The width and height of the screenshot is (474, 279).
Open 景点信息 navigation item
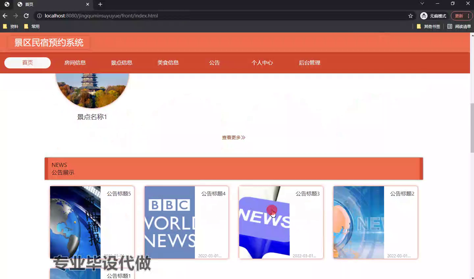coord(121,63)
